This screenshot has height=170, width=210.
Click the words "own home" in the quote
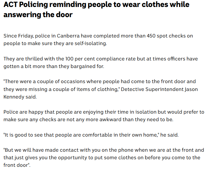click(x=151, y=135)
